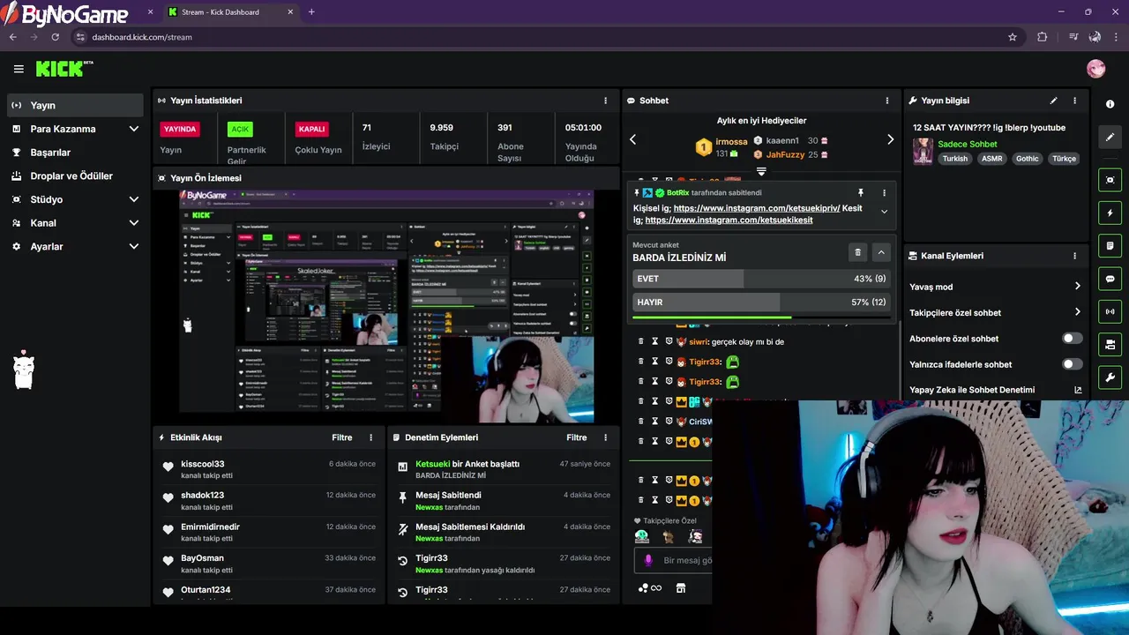This screenshot has height=635, width=1129.
Task: Open Yapay Zeka ile Sohbet Denetimi external link
Action: pos(1078,390)
